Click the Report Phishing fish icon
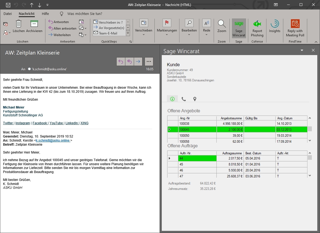 (x=257, y=24)
